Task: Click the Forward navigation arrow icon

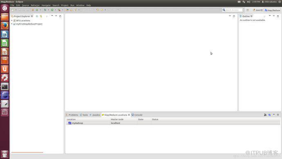Action: tap(102, 10)
